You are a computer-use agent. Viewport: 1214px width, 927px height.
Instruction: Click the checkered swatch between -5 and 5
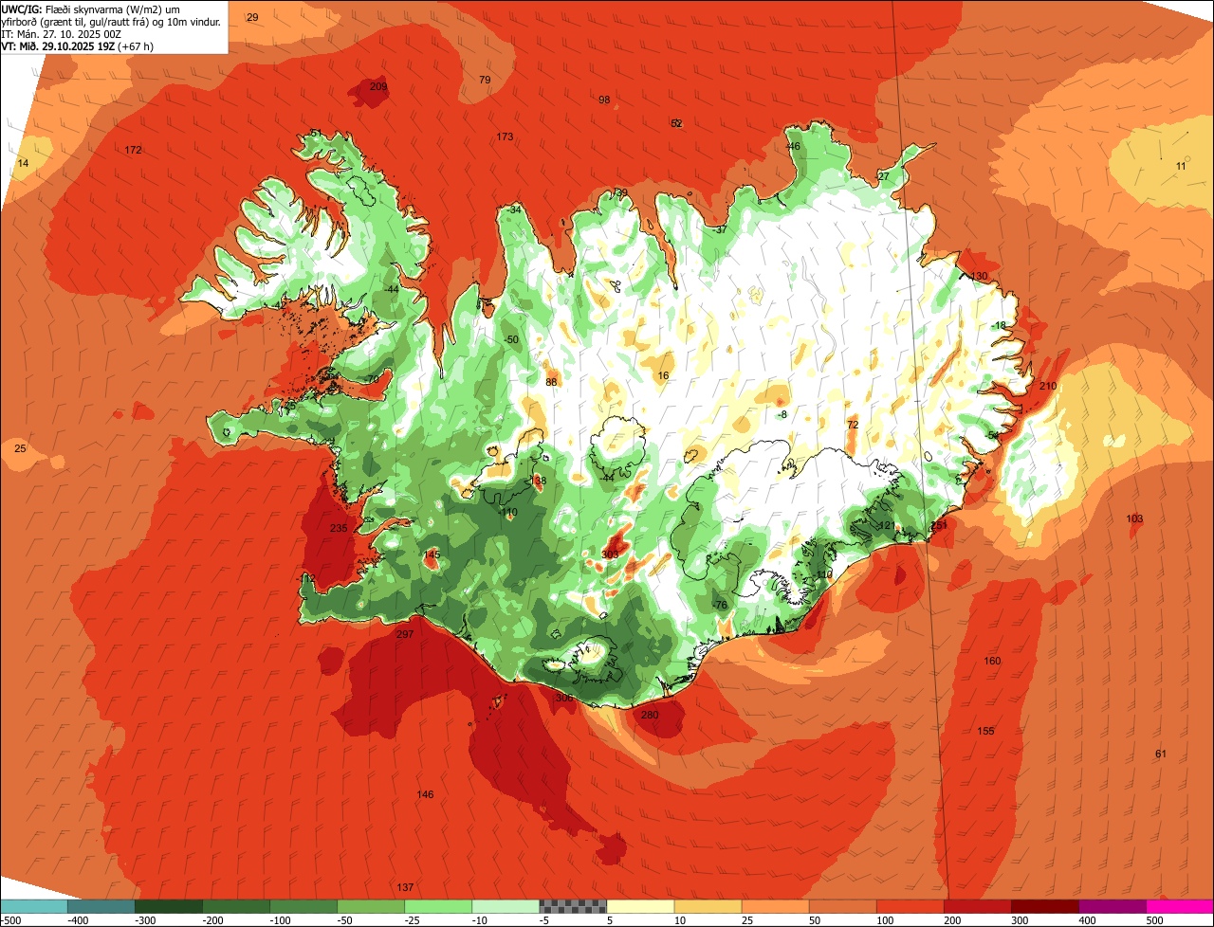pyautogui.click(x=572, y=906)
